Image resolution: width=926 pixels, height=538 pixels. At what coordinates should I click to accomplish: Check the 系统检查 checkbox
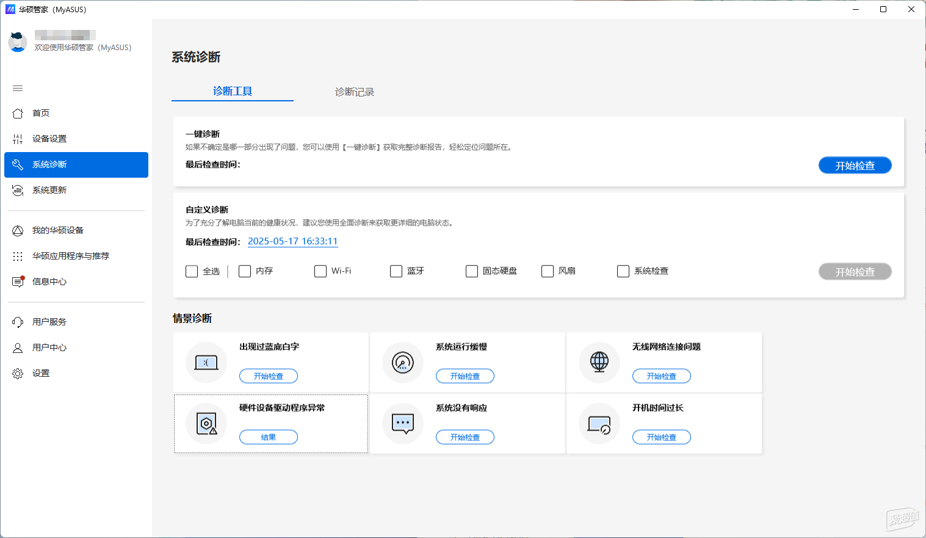pyautogui.click(x=623, y=271)
